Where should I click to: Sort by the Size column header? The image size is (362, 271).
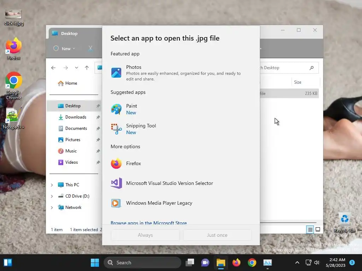tap(306, 82)
